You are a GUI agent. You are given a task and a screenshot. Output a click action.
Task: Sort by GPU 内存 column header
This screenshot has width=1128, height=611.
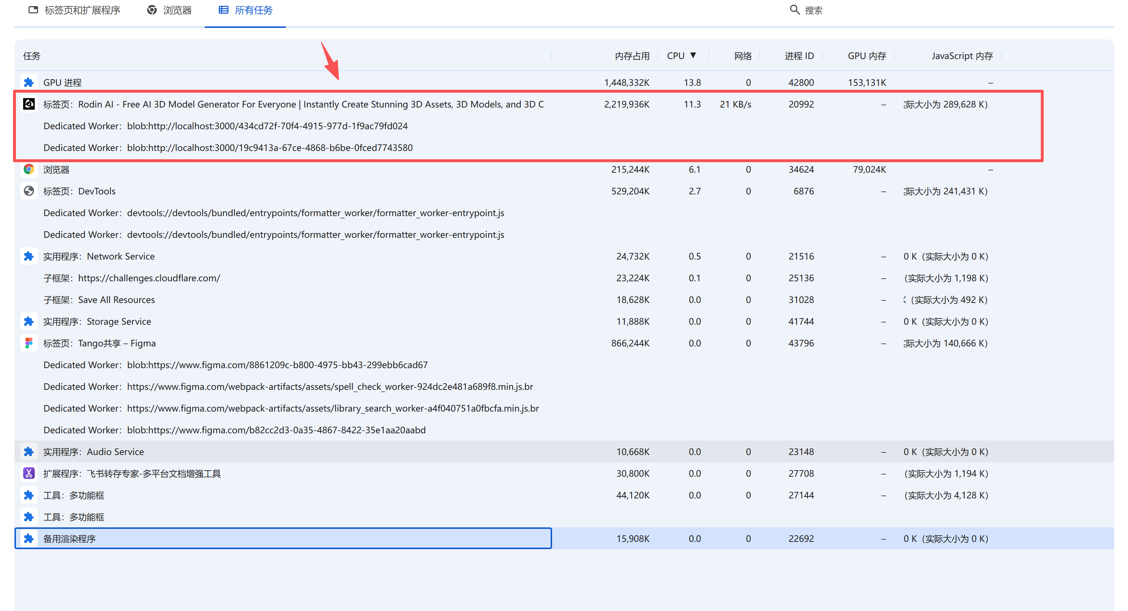click(x=866, y=56)
